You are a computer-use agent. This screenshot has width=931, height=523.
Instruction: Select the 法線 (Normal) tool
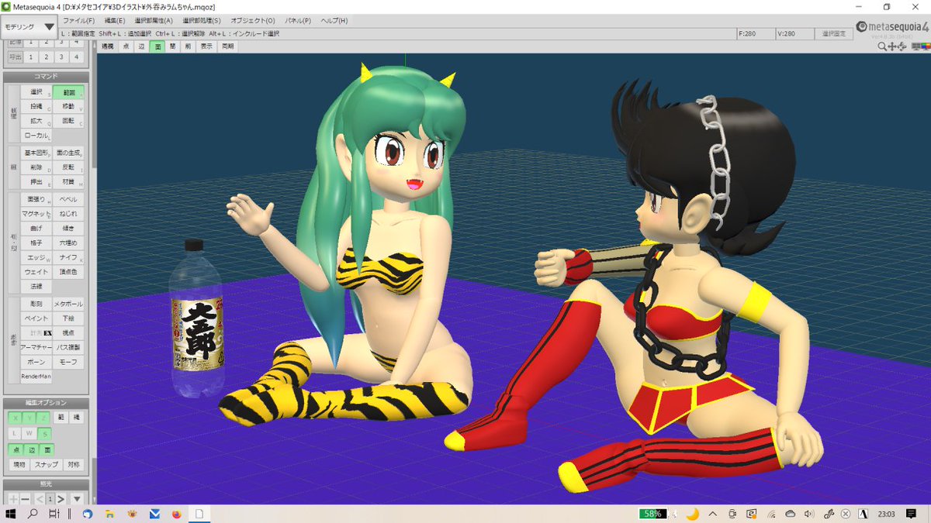pyautogui.click(x=36, y=286)
